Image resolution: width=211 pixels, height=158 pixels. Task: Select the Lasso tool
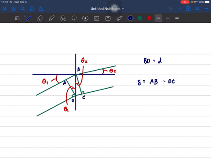[74, 18]
